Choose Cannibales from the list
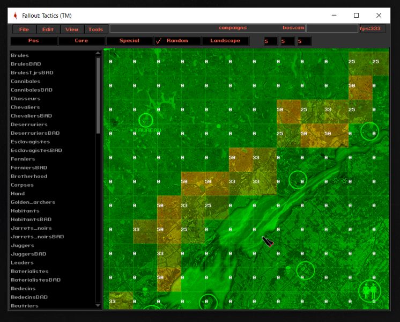400x322 pixels. pos(26,82)
